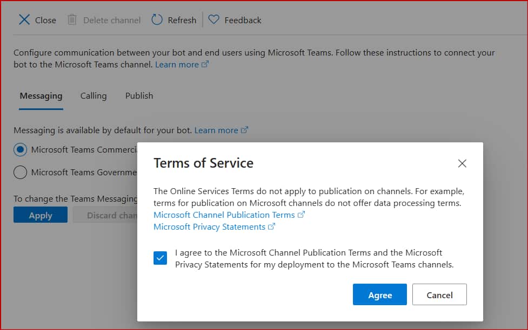
Task: Open Microsoft Privacy Statements link
Action: 209,227
